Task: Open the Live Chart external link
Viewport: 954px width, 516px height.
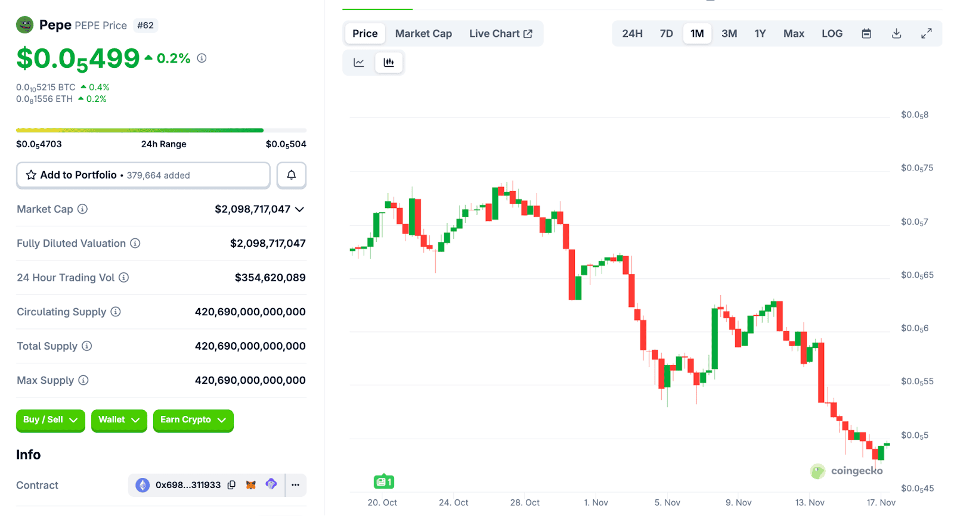Action: (500, 34)
